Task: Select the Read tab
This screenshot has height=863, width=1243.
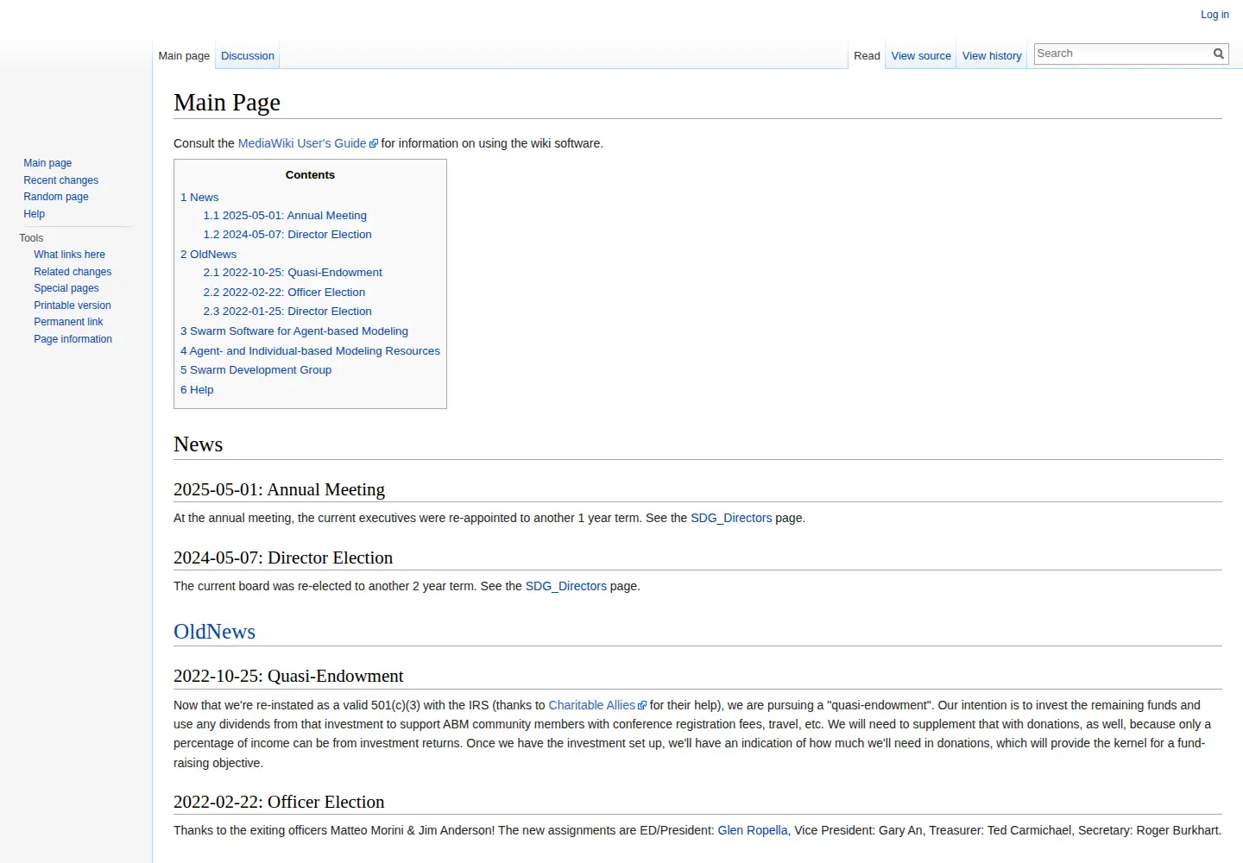Action: click(x=867, y=56)
